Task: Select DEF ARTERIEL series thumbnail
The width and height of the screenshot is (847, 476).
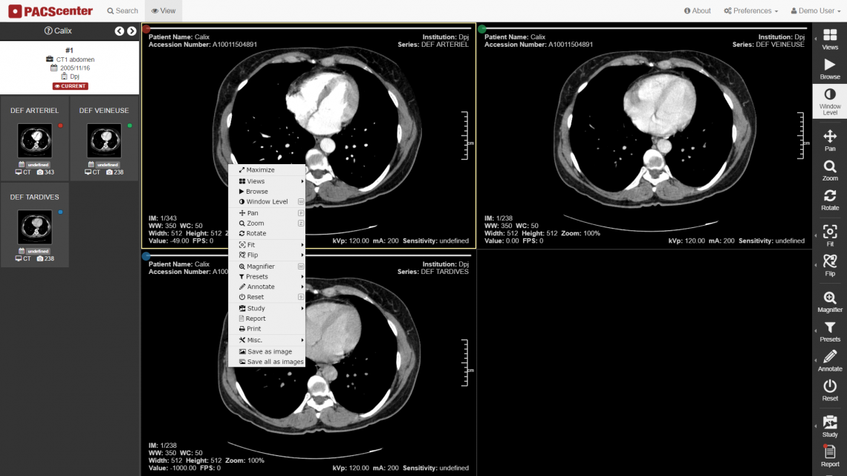Action: click(x=35, y=140)
